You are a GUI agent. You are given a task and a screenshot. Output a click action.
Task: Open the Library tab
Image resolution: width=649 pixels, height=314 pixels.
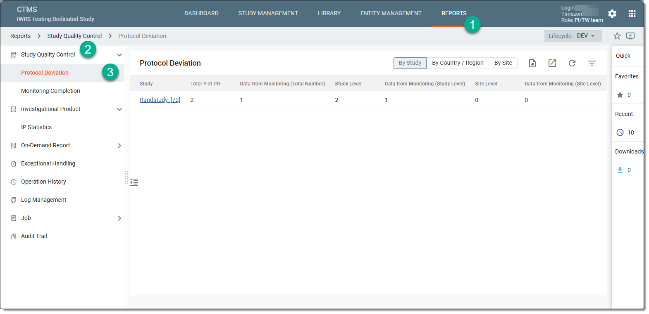coord(329,13)
